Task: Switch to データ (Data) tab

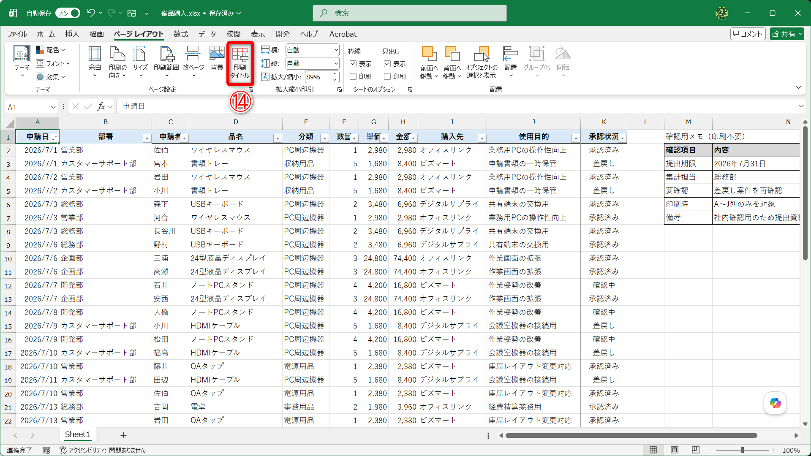Action: click(x=207, y=34)
